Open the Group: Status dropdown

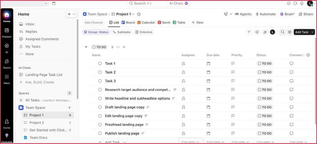(x=96, y=32)
